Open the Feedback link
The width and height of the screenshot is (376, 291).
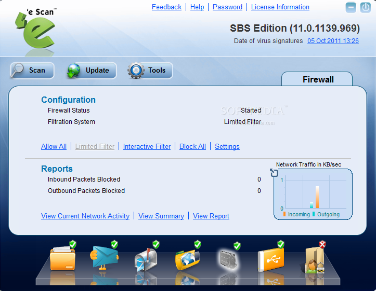166,7
